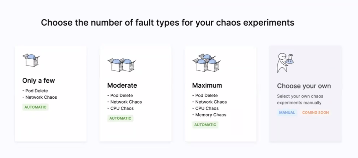Click the four boxes Maximum icon
358x158 pixels.
(207, 63)
